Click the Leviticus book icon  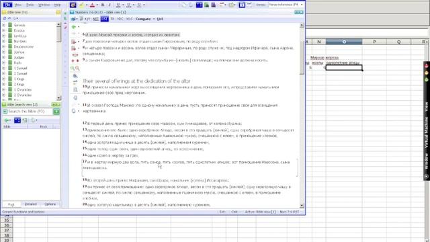tap(10, 36)
